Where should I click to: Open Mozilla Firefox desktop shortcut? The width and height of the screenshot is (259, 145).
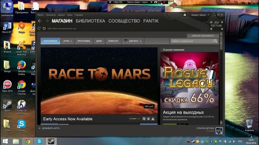21,68
